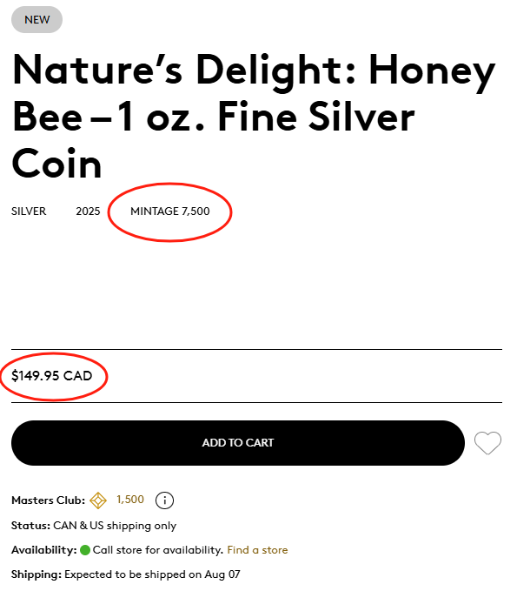
Task: Click the SILVER metal tag
Action: tap(29, 211)
